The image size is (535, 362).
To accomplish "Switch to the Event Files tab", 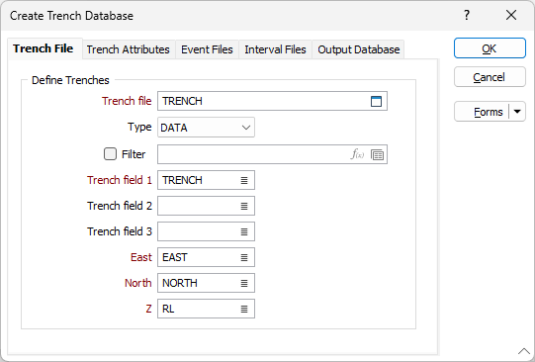I will (207, 49).
